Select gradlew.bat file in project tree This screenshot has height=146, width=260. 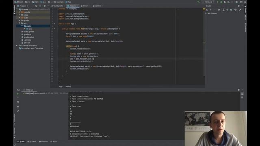[x=28, y=37]
